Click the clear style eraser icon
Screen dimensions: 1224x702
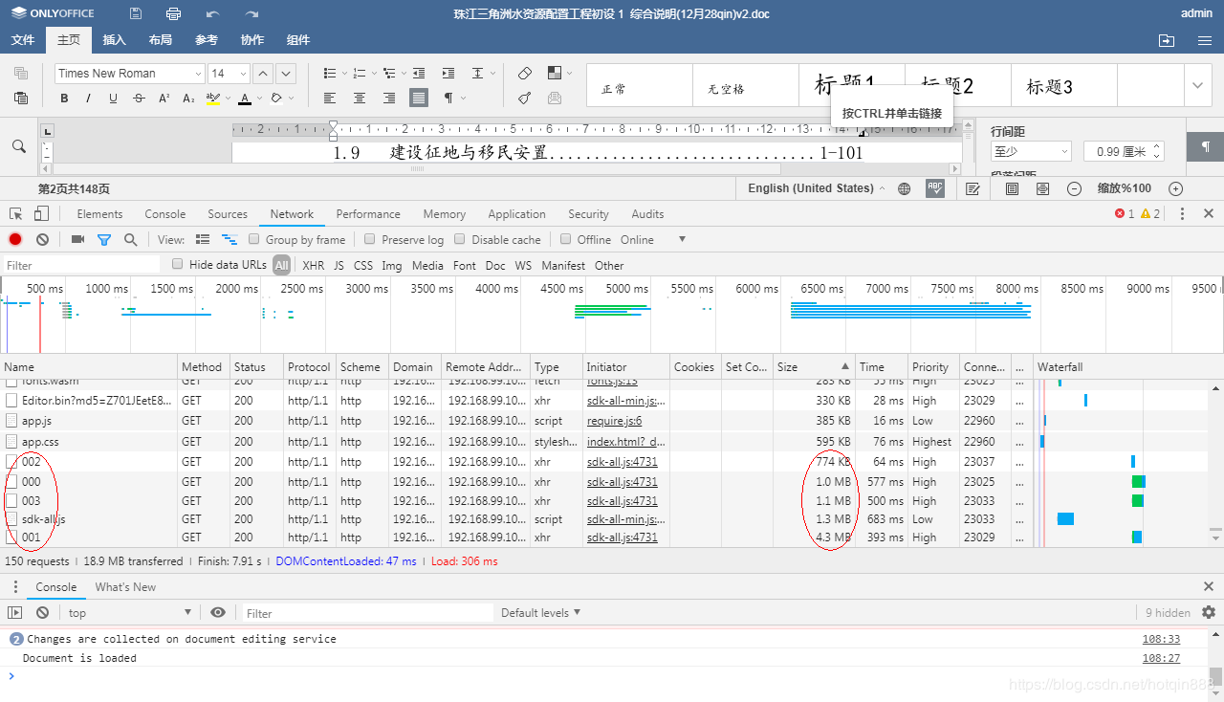[525, 74]
